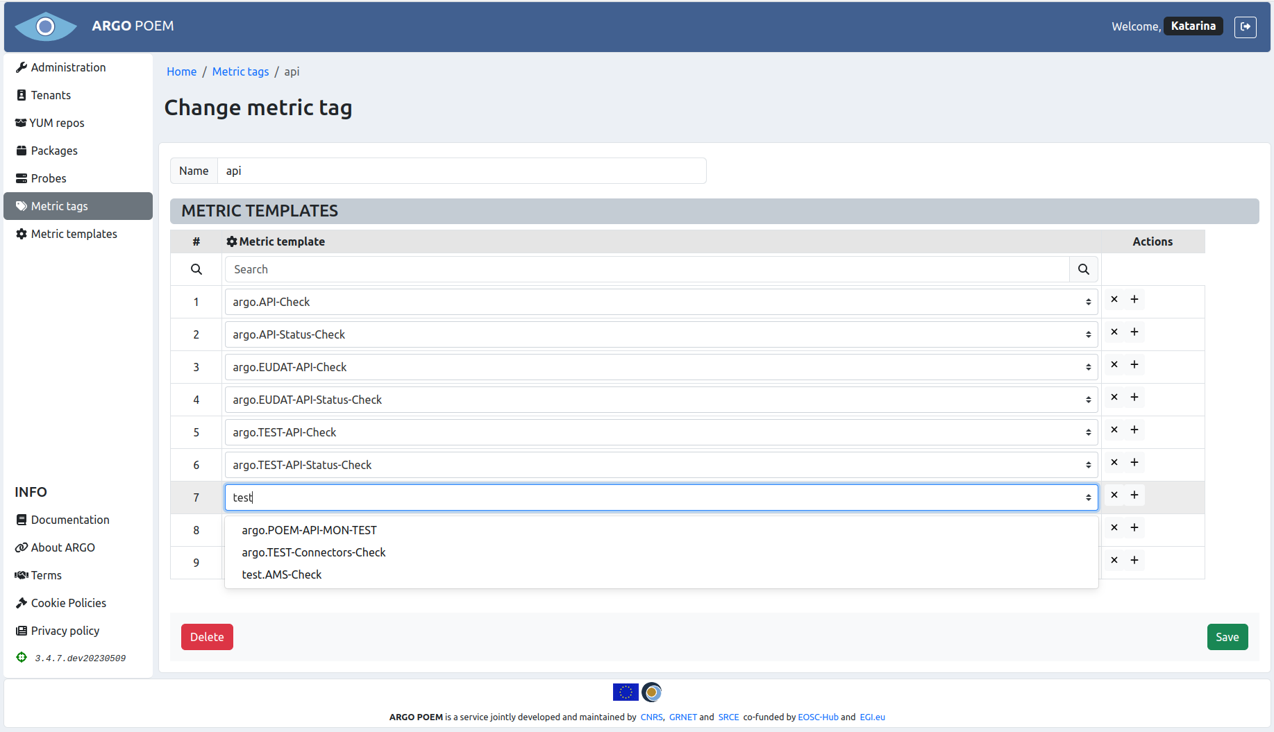Click the wrench icon beside Administration
The width and height of the screenshot is (1274, 732).
tap(20, 67)
